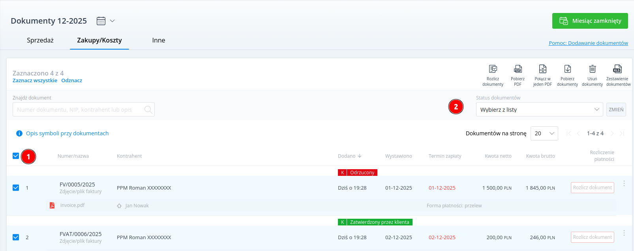Uncheck document row FVAT/0006/2025

click(16, 237)
